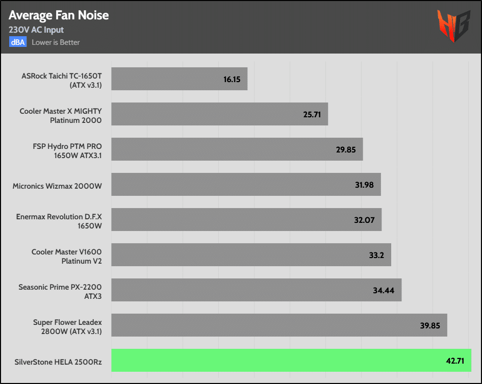The image size is (482, 384).
Task: Select the Seasonic Prime PX-2200 bar
Action: pyautogui.click(x=256, y=290)
